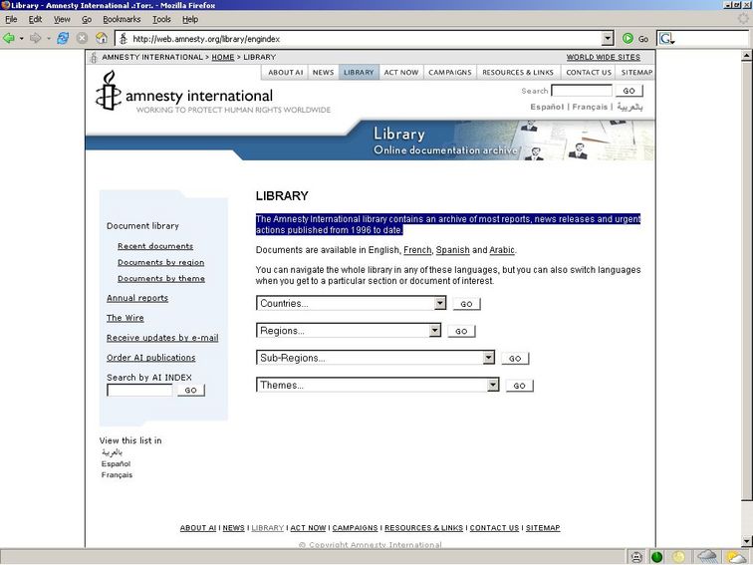Image resolution: width=753 pixels, height=565 pixels.
Task: Click the pale yellow circle status bar icon
Action: [x=678, y=557]
